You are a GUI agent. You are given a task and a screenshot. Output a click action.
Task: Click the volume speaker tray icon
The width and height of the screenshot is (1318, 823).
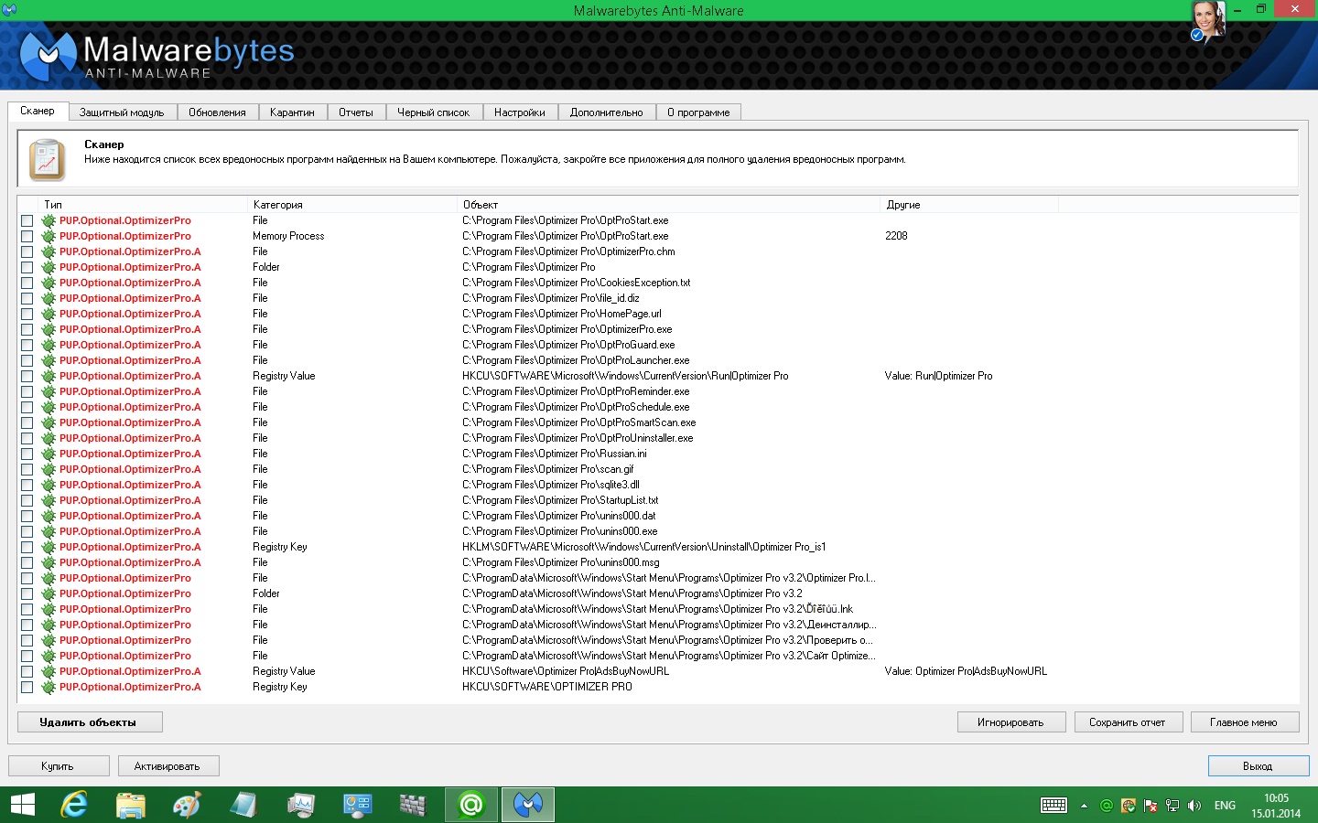click(x=1194, y=806)
